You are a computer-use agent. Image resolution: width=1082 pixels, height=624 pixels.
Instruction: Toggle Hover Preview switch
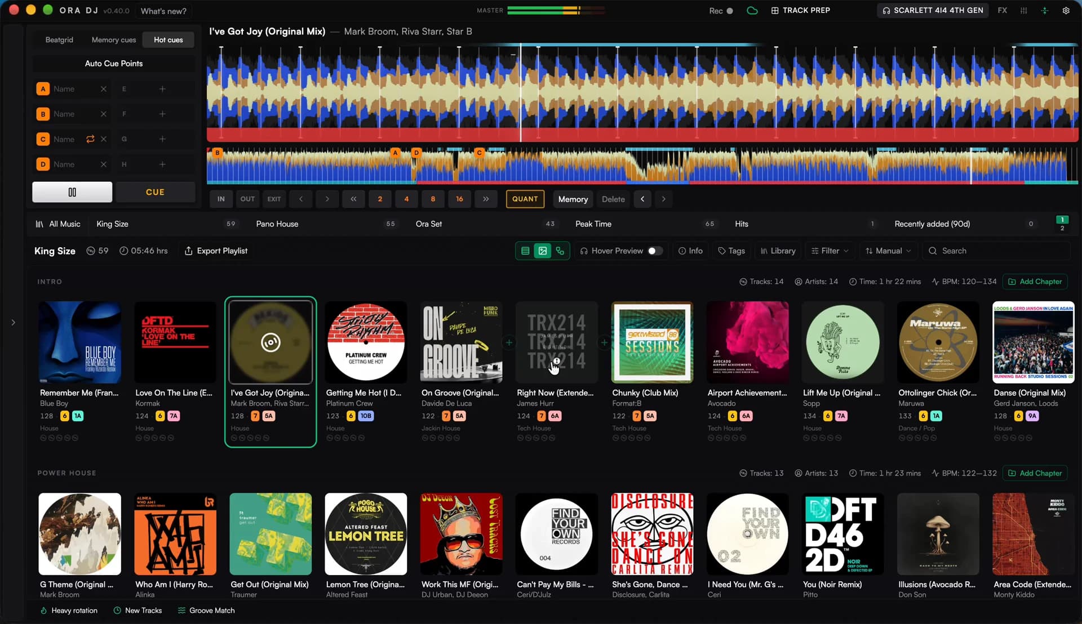(x=655, y=251)
